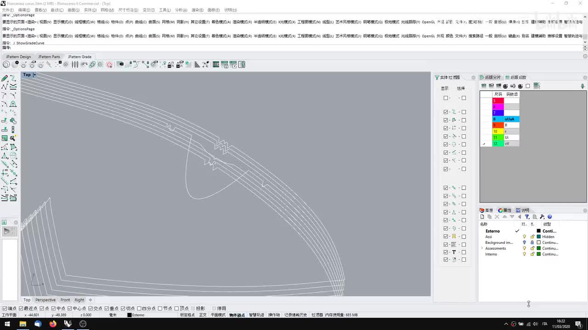Open the JPattern Parts toolbar tab

tap(49, 57)
